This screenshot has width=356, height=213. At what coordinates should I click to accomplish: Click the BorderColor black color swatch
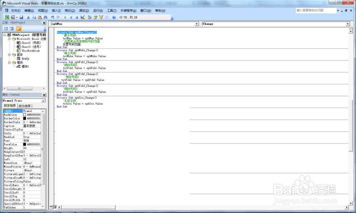tap(25, 118)
